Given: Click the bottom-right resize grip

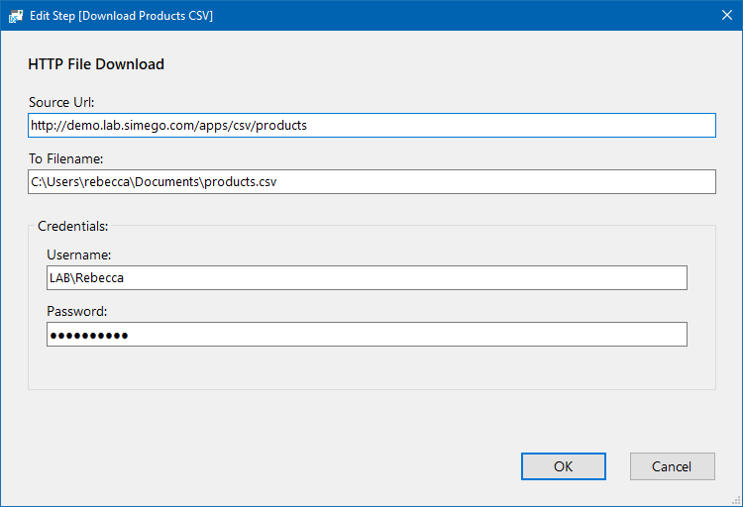Looking at the screenshot, I should (736, 500).
